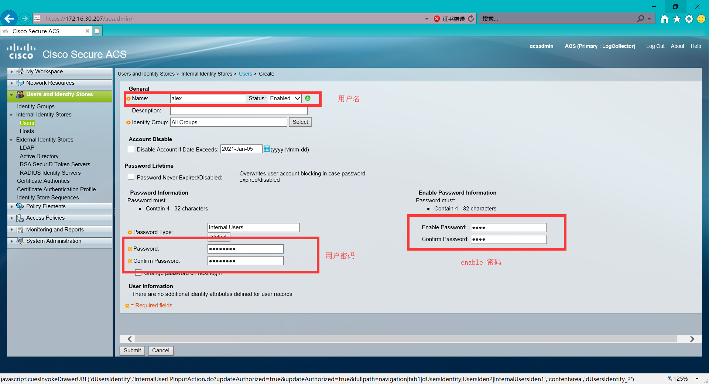Screen dimensions: 709x384
Task: Click the Users and Identity Stores icon
Action: tap(20, 95)
